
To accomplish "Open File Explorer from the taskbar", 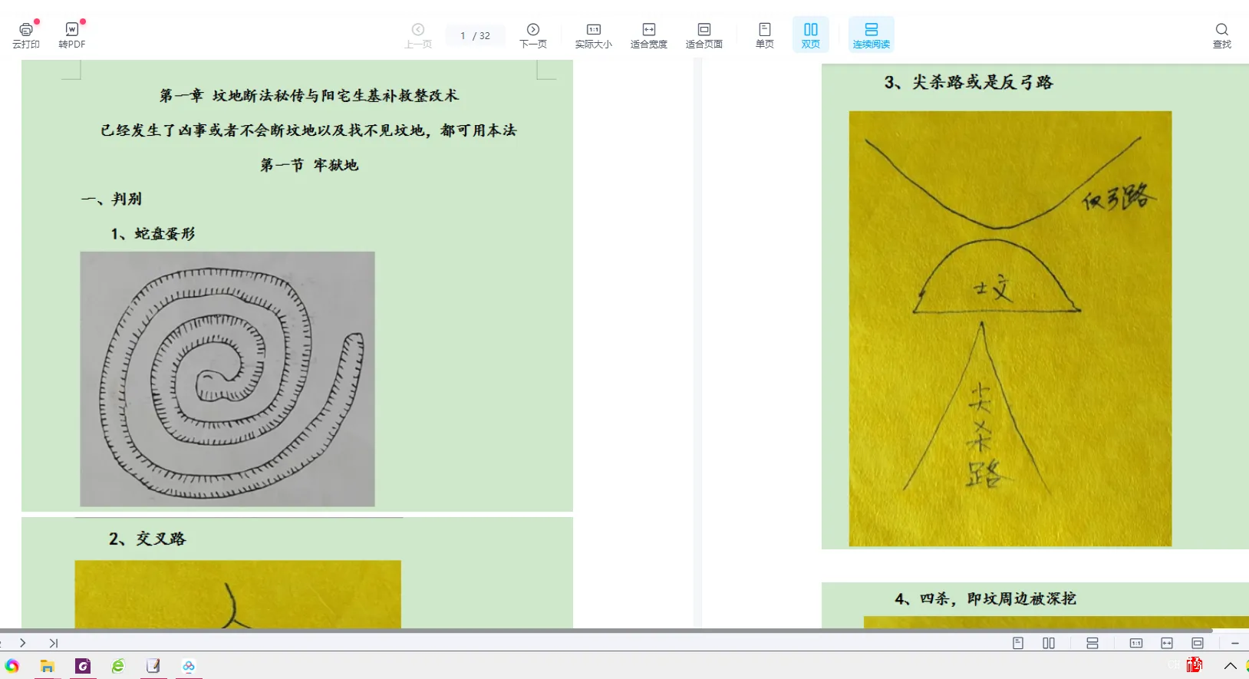I will pyautogui.click(x=48, y=666).
